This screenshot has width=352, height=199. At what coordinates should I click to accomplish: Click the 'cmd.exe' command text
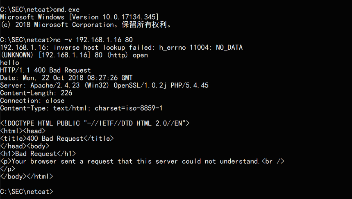(66, 10)
